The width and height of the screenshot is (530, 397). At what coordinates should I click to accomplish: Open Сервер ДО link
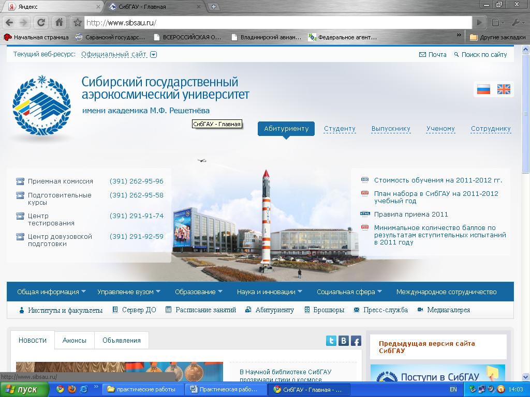pyautogui.click(x=134, y=310)
